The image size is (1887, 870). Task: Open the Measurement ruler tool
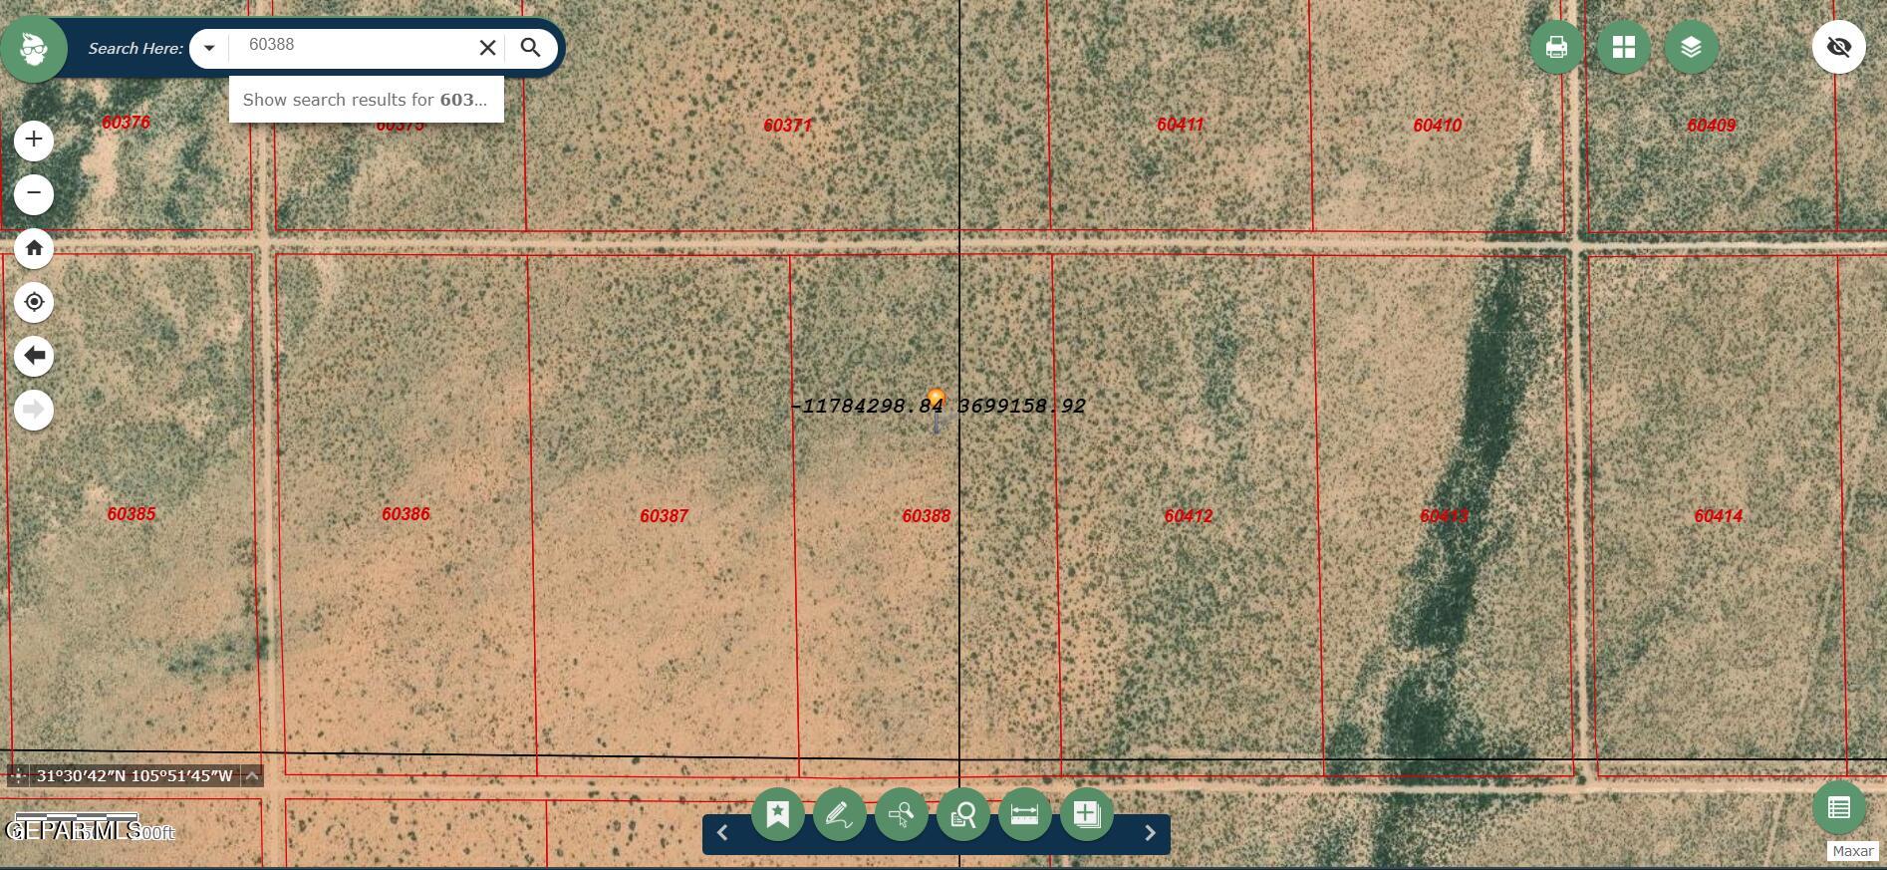pyautogui.click(x=1024, y=814)
